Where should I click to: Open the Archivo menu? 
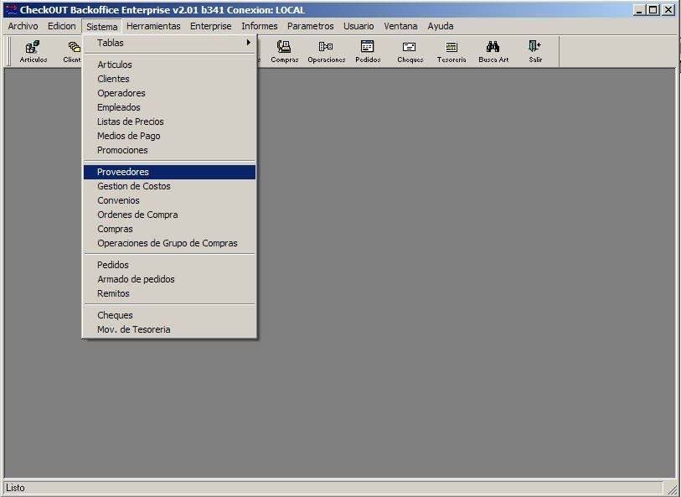[23, 26]
